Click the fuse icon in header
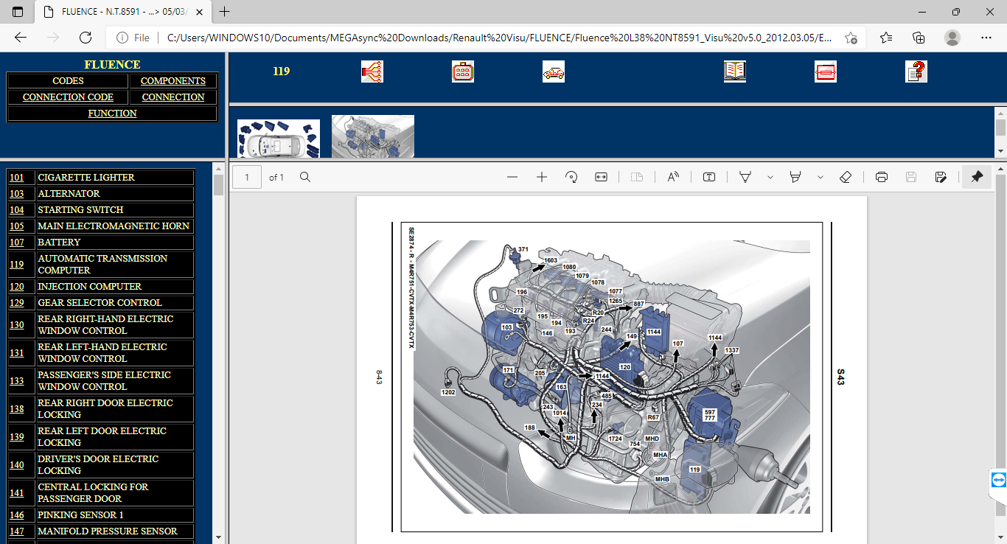 point(826,72)
